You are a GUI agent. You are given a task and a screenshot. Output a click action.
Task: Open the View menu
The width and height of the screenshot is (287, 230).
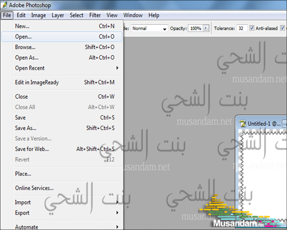(x=112, y=15)
